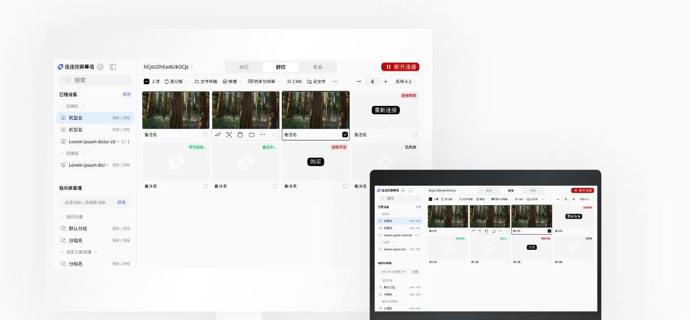
Task: Click the pause icon in 断开连接 button
Action: [389, 67]
